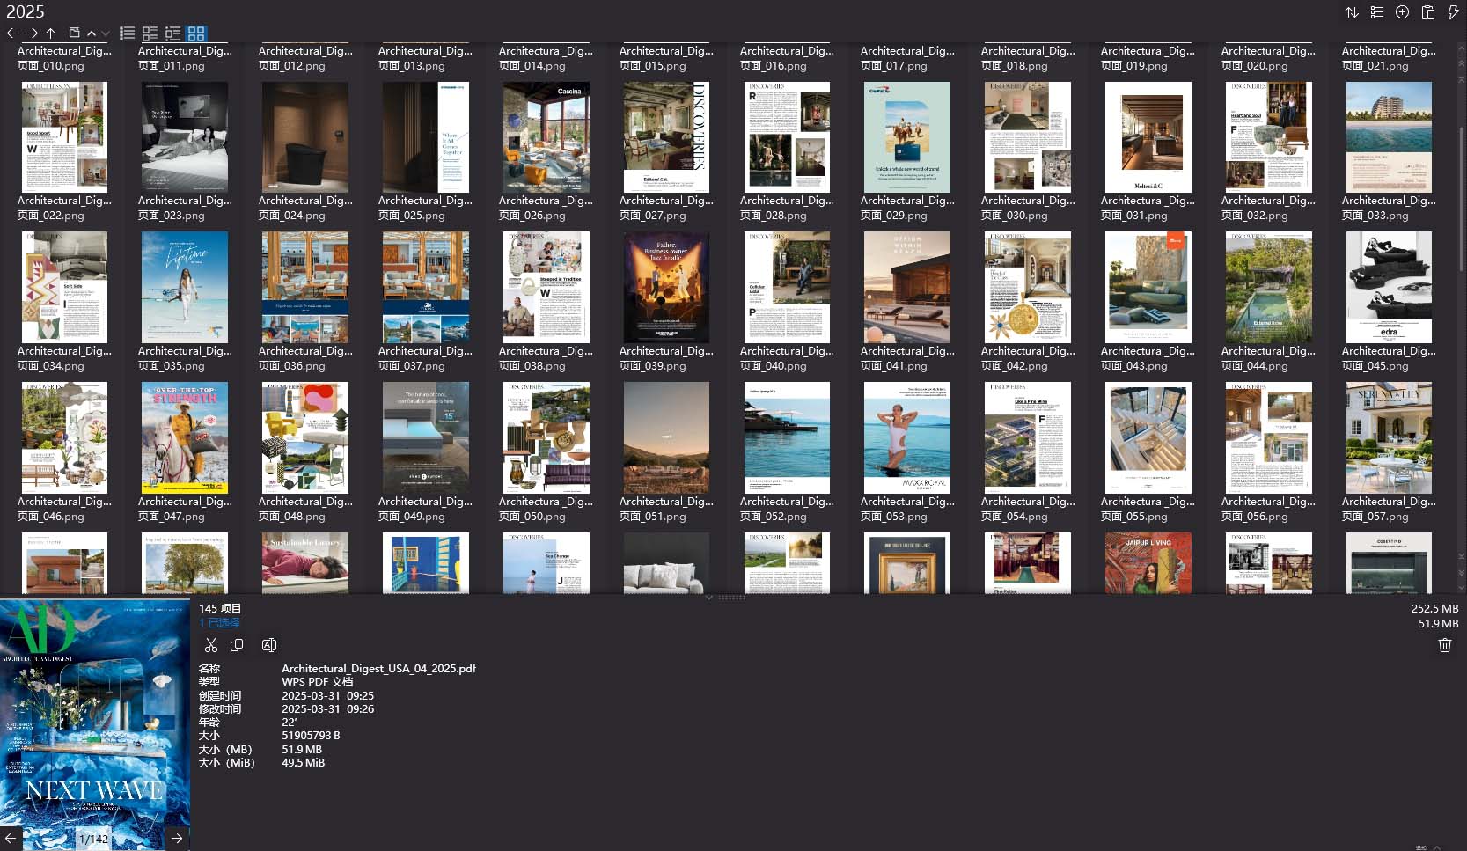Delete selection with the trash icon

[x=1444, y=644]
